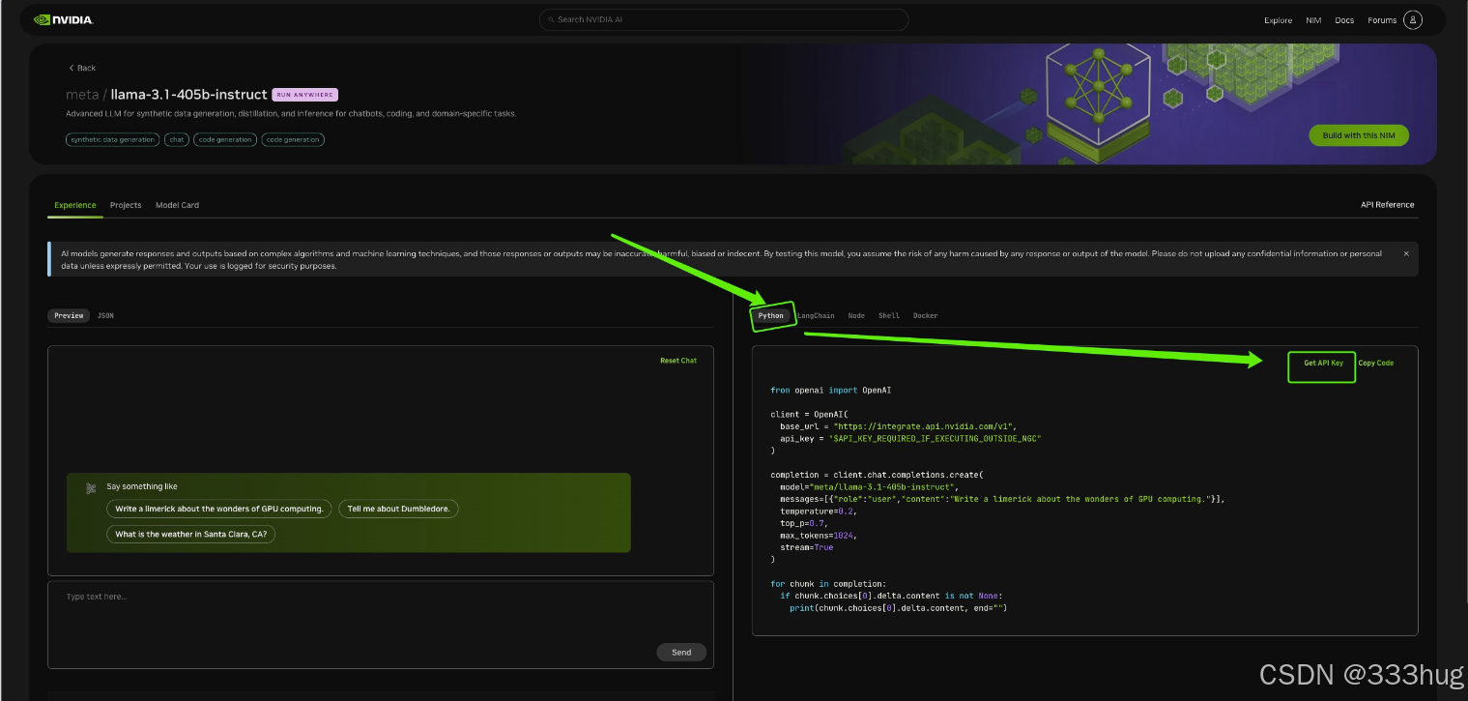The width and height of the screenshot is (1468, 701).
Task: Open Docs in top navigation
Action: tap(1344, 20)
